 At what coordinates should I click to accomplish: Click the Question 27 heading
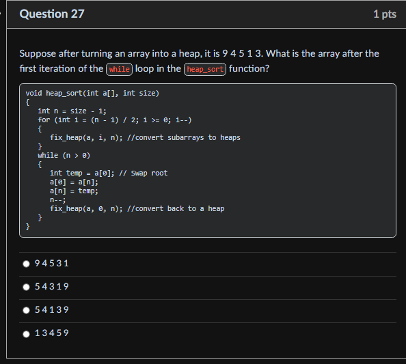(52, 14)
